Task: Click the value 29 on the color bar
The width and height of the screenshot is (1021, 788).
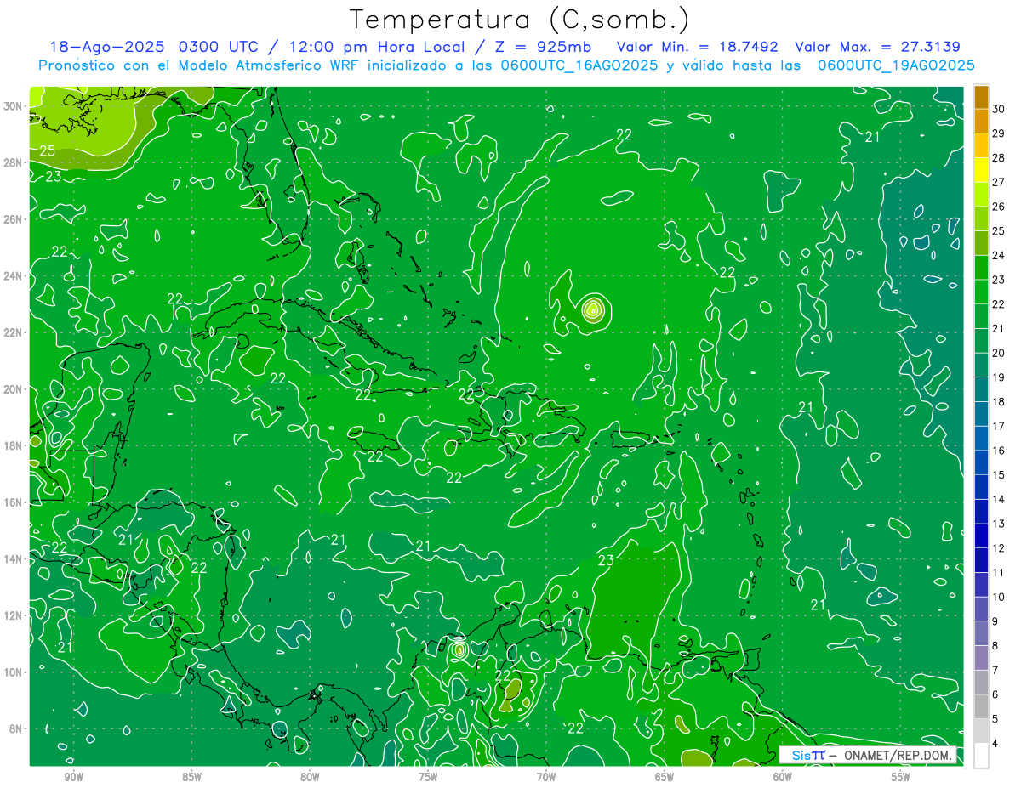Action: (x=999, y=133)
